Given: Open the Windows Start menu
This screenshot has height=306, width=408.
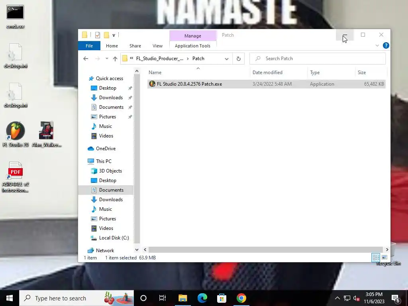Looking at the screenshot, I should click(10, 298).
